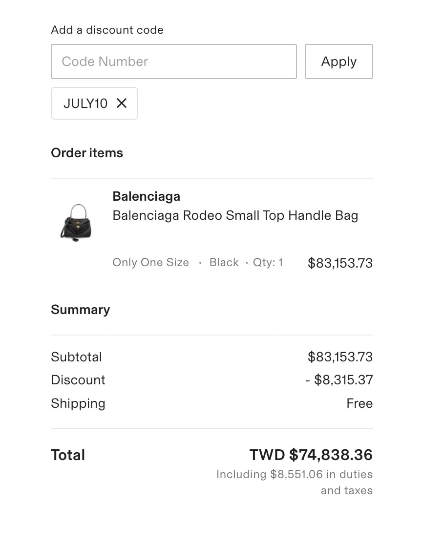422x545 pixels.
Task: Click the total TWD $74,838.36
Action: click(311, 455)
